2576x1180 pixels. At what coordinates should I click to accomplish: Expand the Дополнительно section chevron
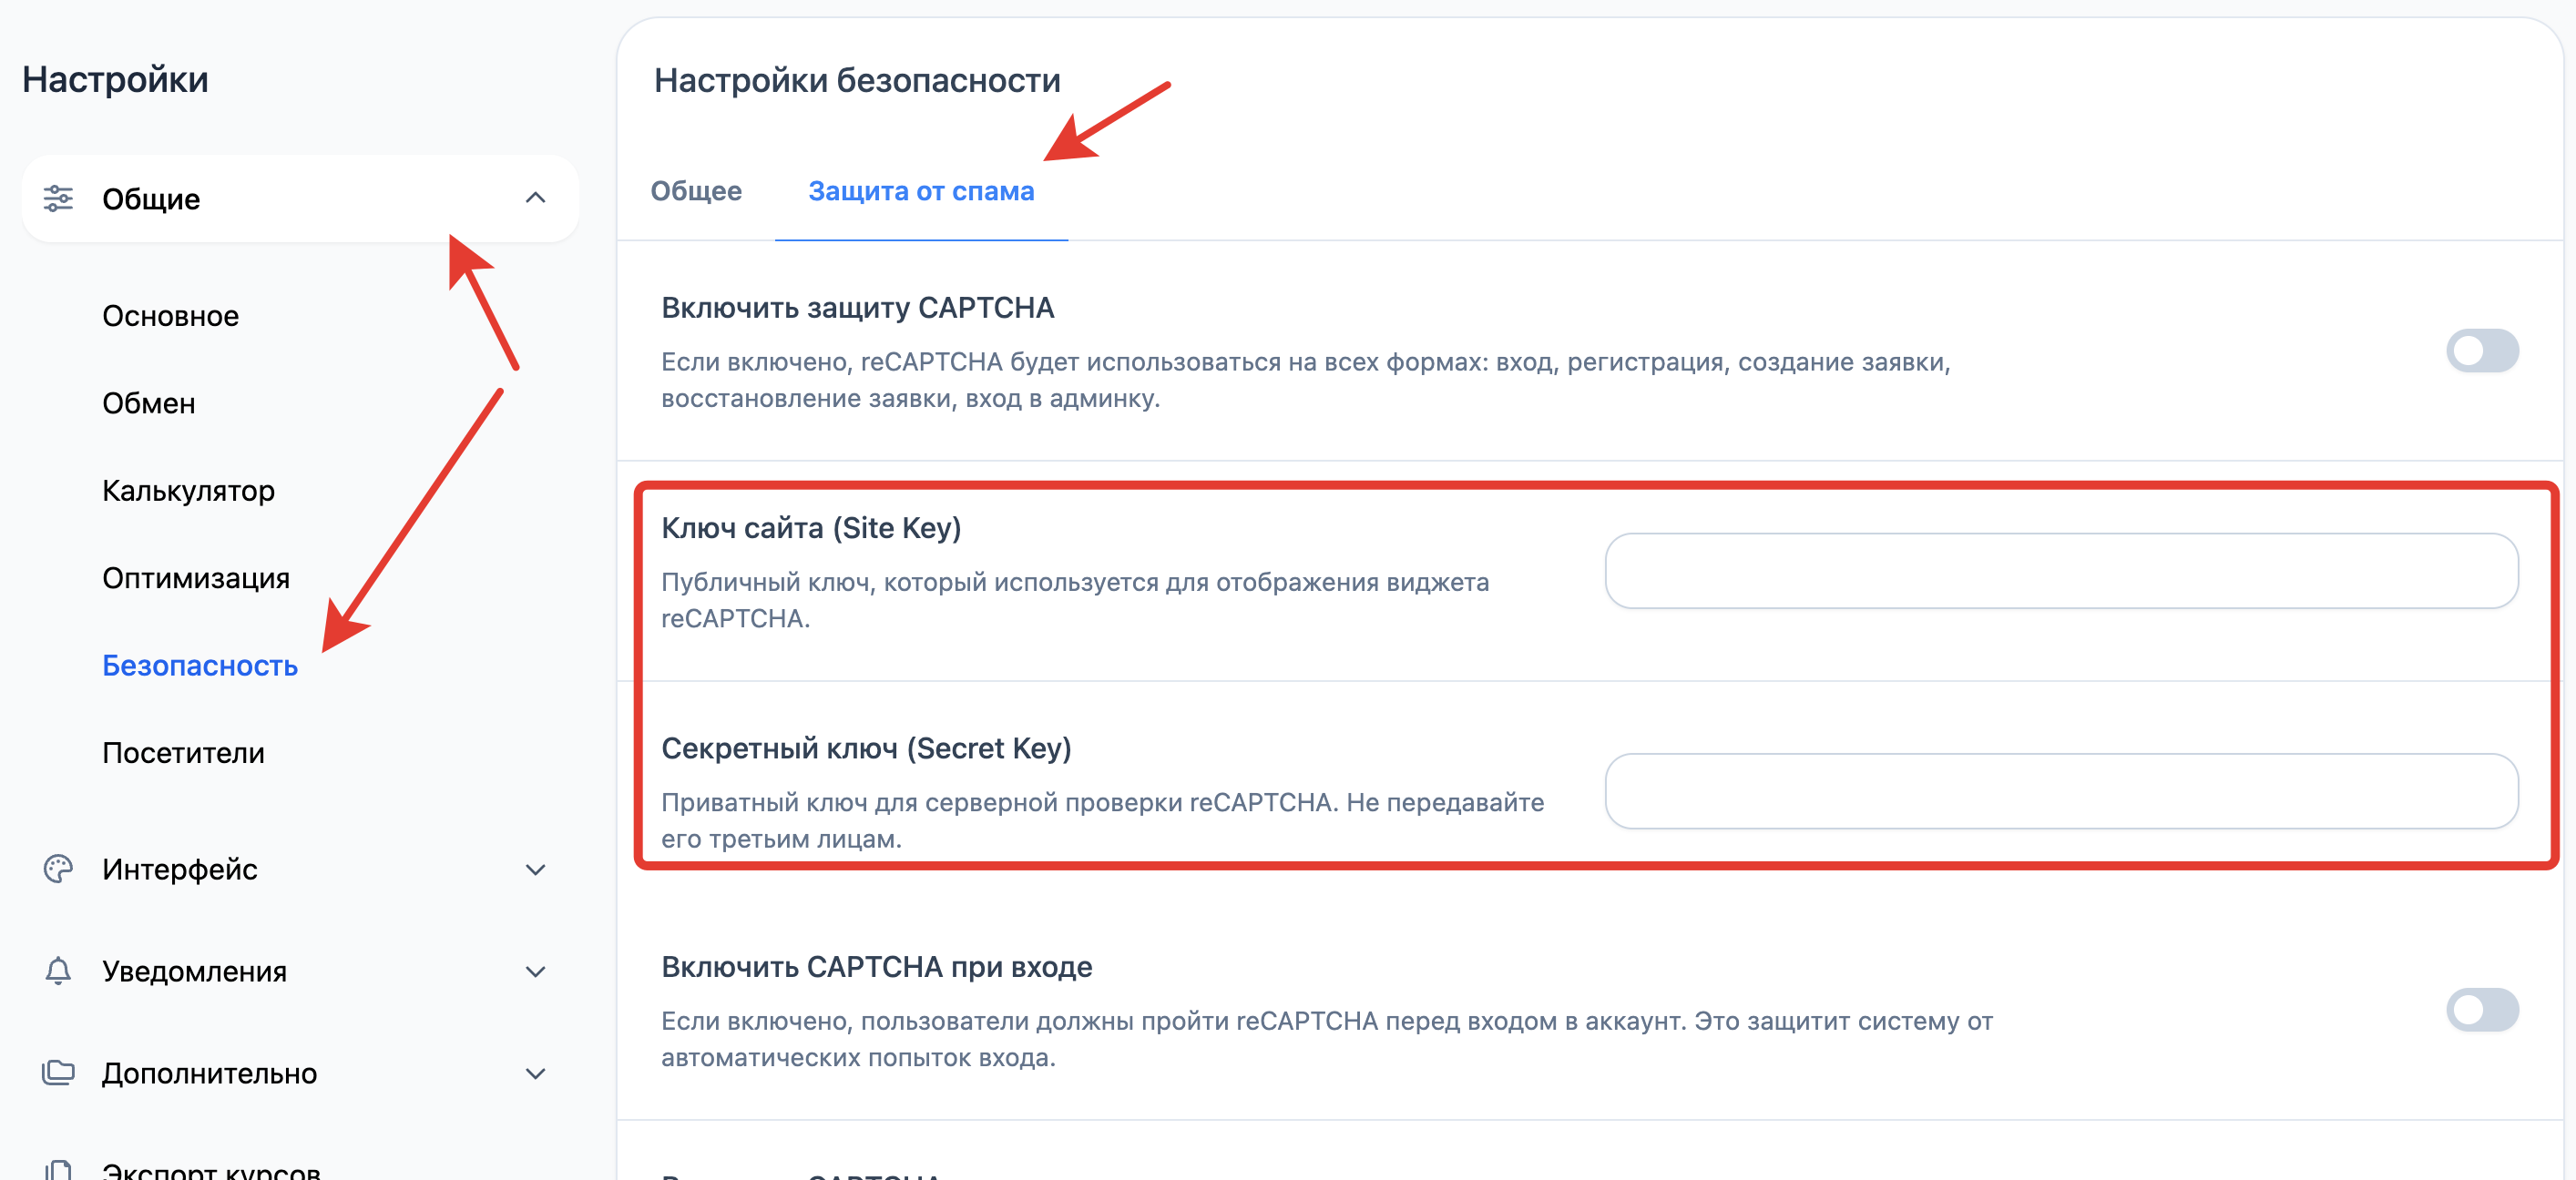[536, 1074]
